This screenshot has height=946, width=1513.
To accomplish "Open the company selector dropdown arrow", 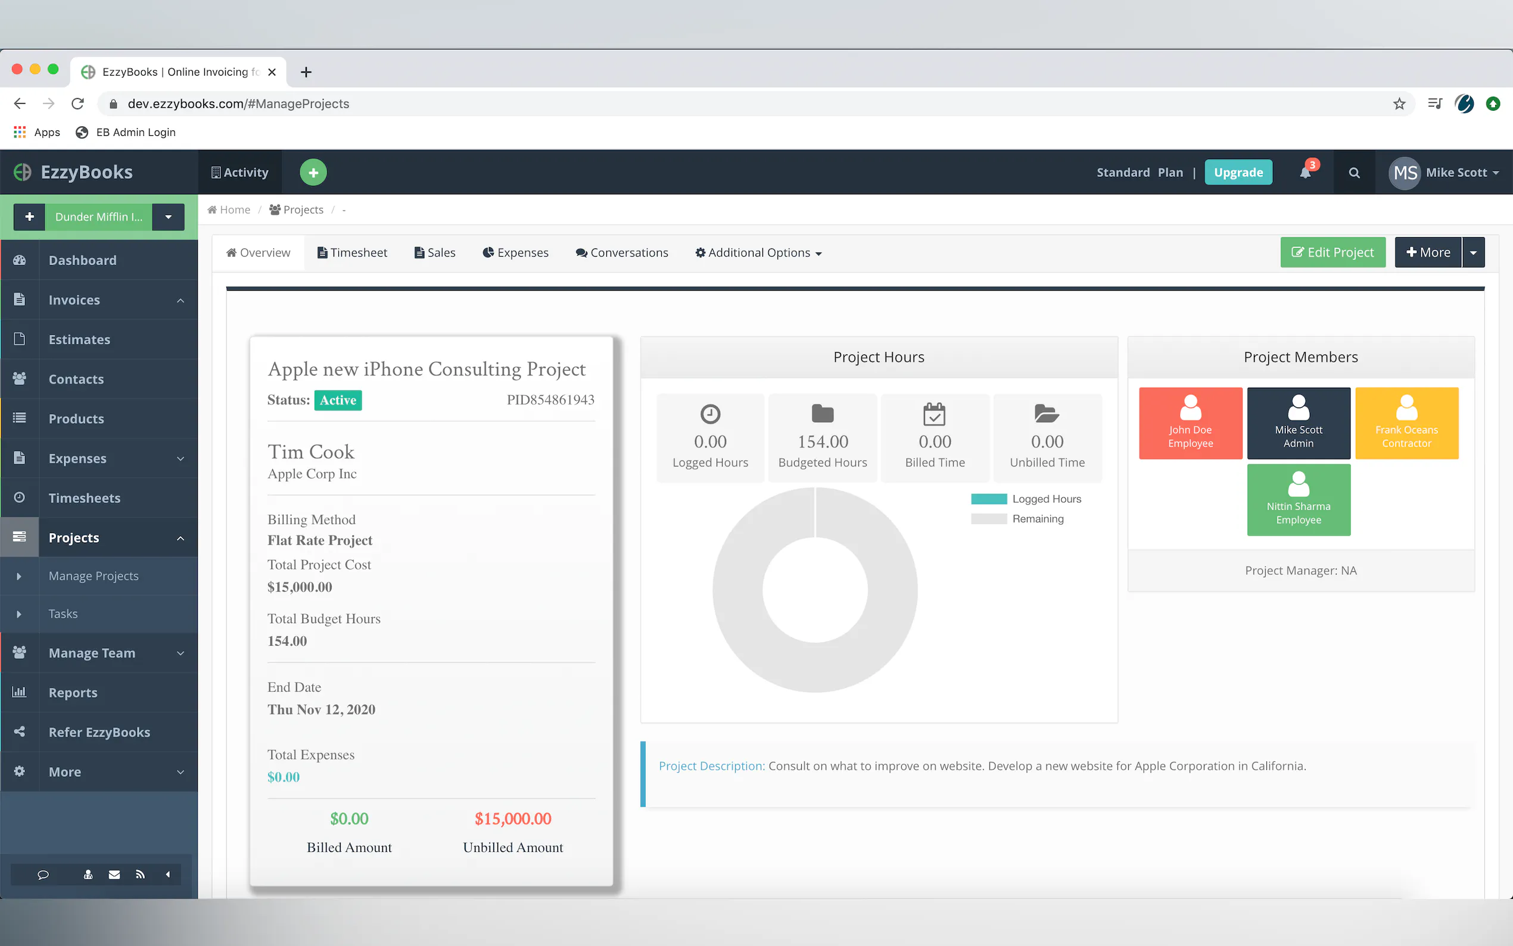I will click(x=168, y=216).
